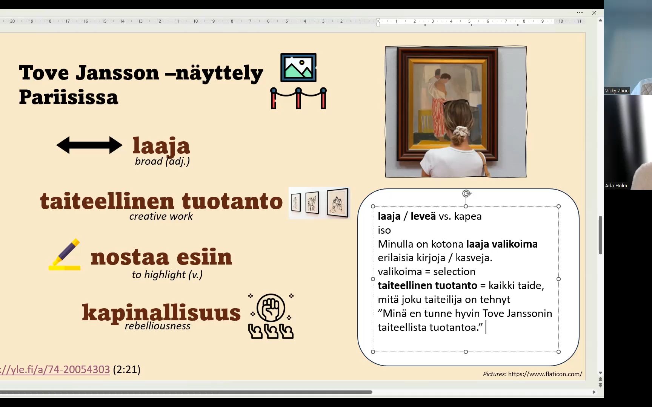Click the next slide double-arrow button
652x407 pixels.
[x=600, y=385]
